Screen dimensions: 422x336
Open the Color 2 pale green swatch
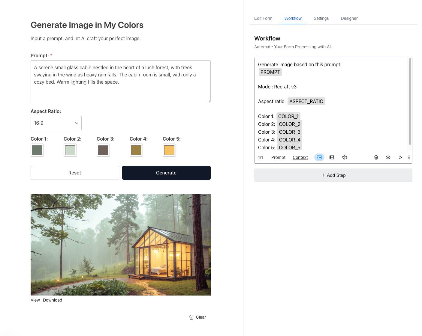tap(70, 150)
